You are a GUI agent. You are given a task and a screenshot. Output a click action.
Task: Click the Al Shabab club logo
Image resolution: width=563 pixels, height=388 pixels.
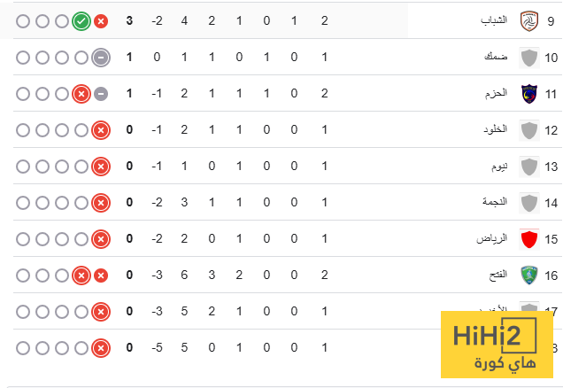(x=528, y=20)
